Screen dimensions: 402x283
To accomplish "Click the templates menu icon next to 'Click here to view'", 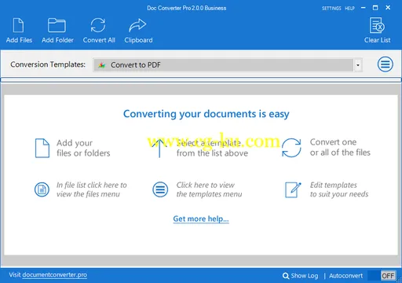I will pyautogui.click(x=160, y=189).
